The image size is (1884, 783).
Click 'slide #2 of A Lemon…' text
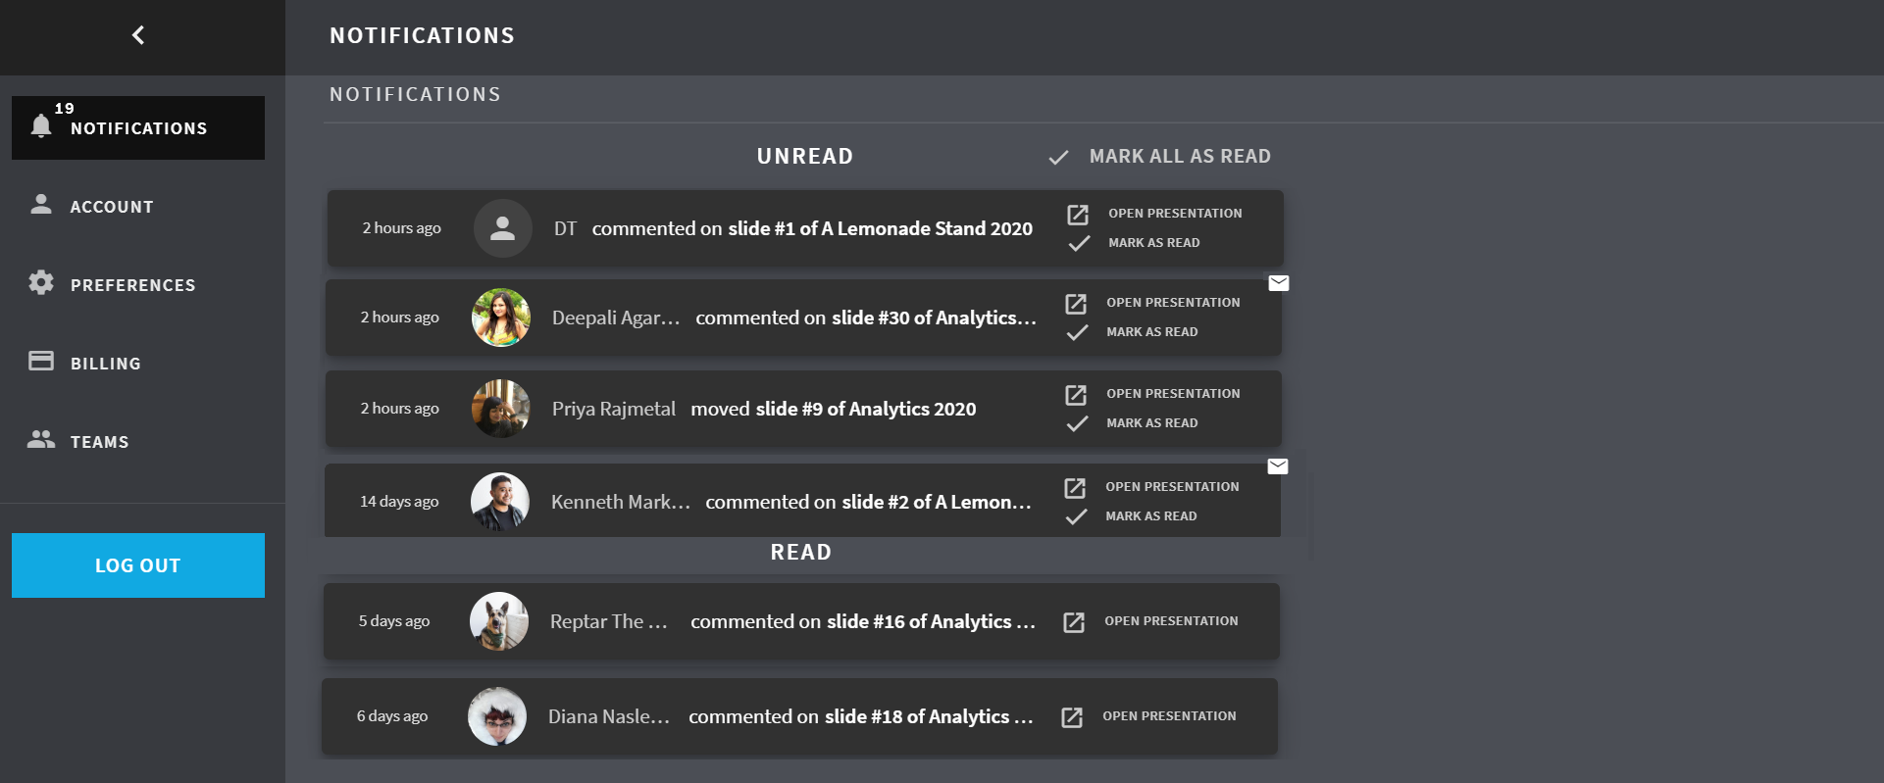tap(937, 502)
